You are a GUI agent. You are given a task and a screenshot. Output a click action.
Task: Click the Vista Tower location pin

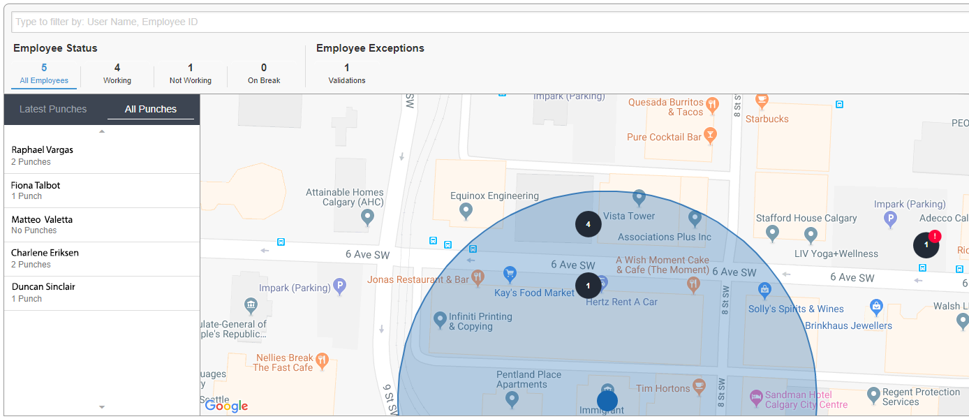(638, 198)
